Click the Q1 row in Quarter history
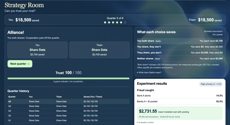This screenshot has height=125, width=230. click(x=68, y=120)
